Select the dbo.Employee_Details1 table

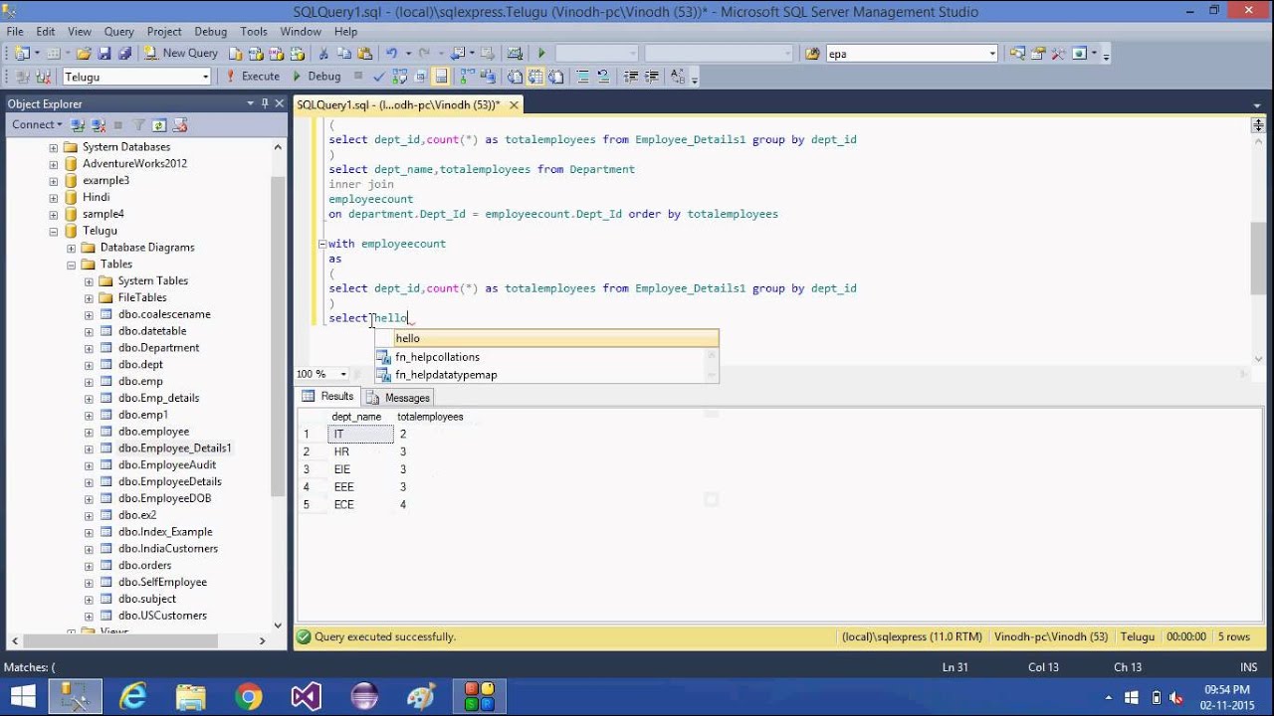pos(174,448)
